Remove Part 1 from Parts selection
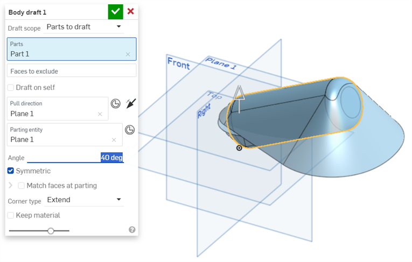Image resolution: width=412 pixels, height=262 pixels. [128, 54]
